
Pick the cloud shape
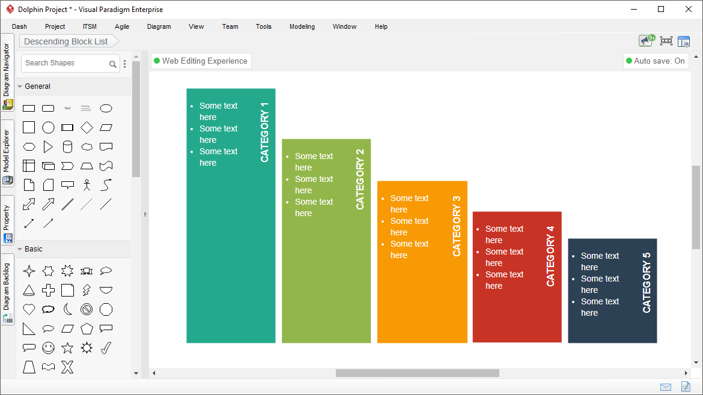(87, 147)
